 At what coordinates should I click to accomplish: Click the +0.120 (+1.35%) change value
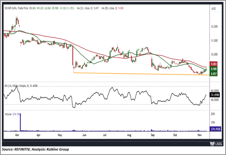coord(67,8)
